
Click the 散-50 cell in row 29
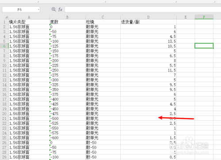tap(103, 157)
